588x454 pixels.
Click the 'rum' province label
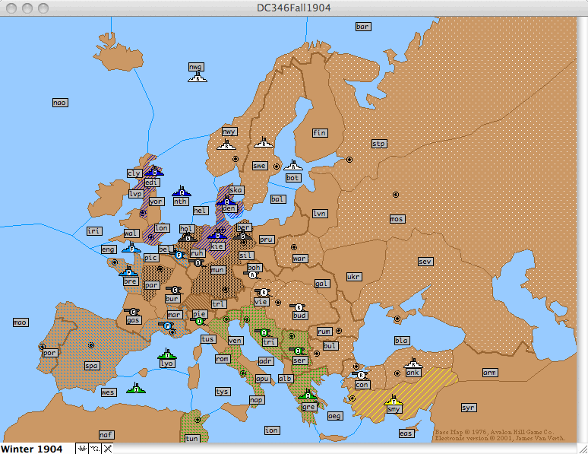click(x=324, y=332)
